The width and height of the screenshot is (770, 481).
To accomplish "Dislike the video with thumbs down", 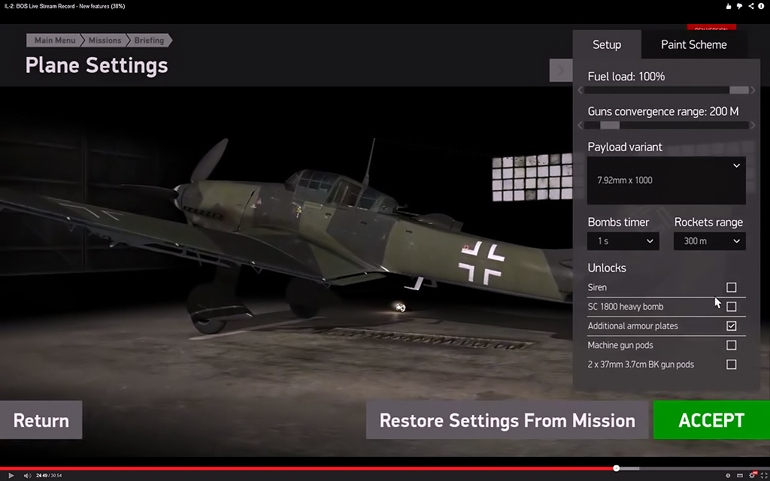I will point(740,6).
